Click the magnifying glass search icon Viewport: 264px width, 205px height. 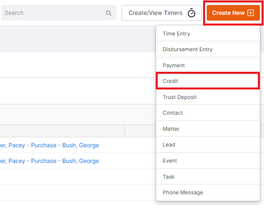coord(109,13)
